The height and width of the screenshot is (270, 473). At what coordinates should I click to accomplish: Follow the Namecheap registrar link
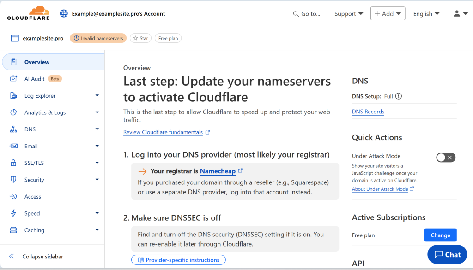[x=218, y=171]
